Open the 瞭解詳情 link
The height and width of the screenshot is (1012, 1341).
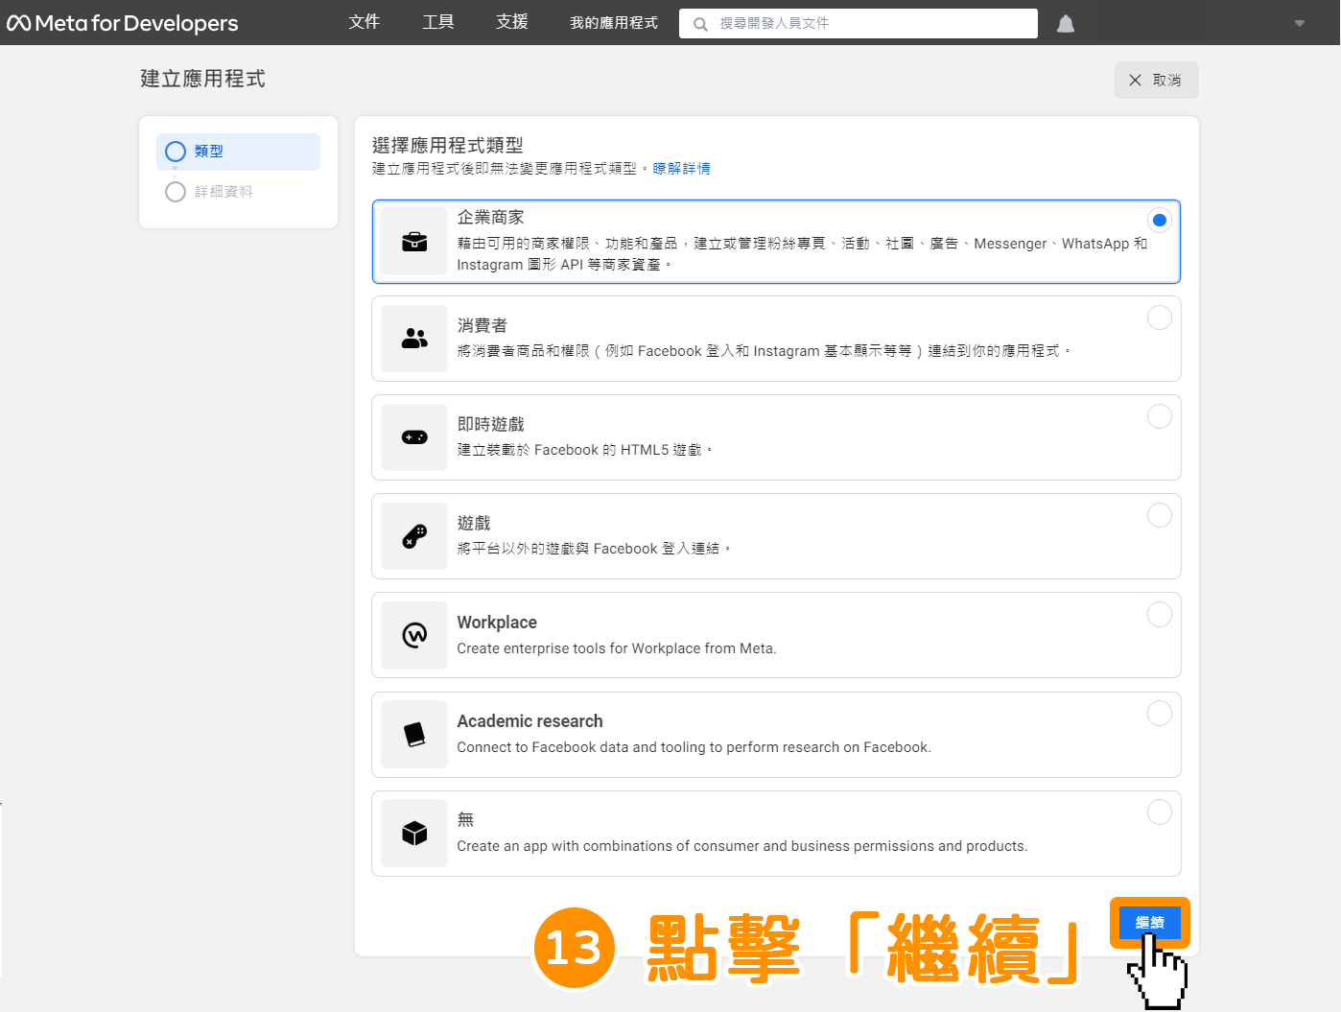[x=682, y=169]
